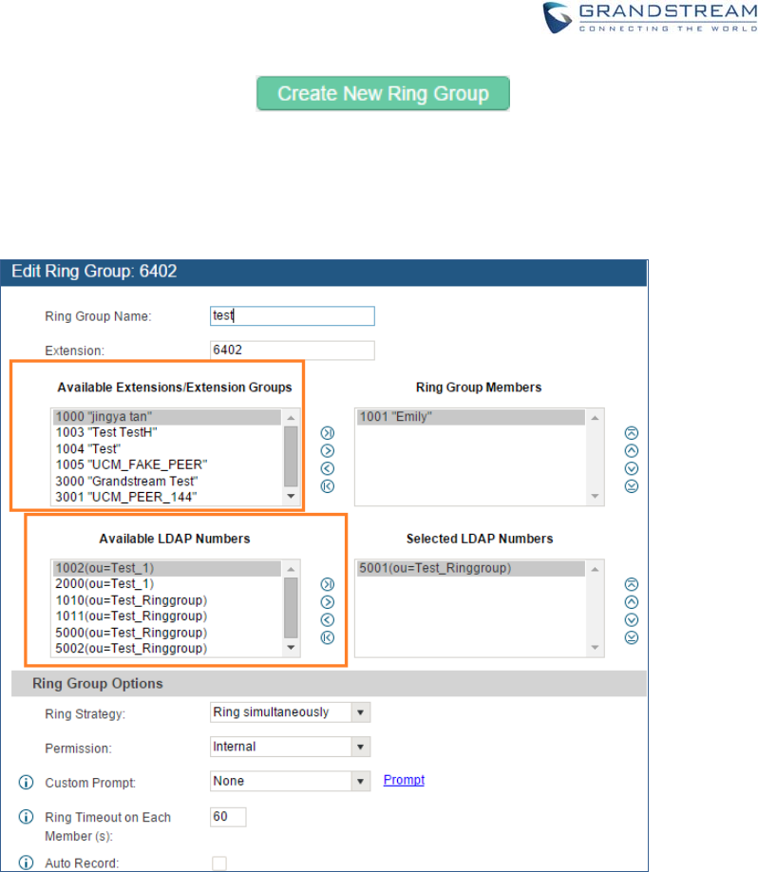Remove selected member from Ring Group Members
Image resolution: width=758 pixels, height=872 pixels.
pos(328,468)
